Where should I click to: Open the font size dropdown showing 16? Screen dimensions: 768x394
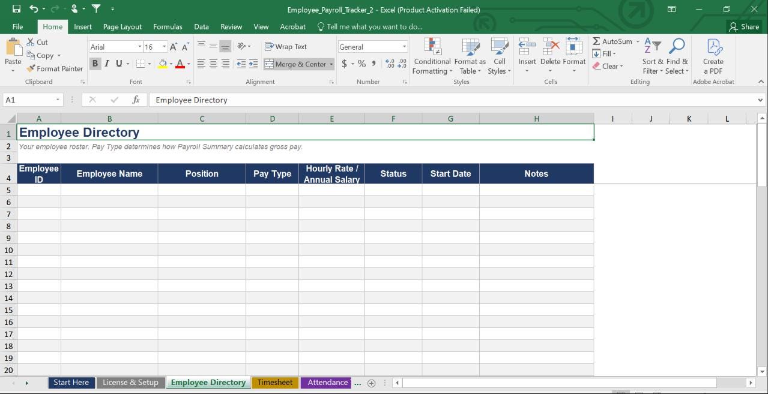click(164, 47)
